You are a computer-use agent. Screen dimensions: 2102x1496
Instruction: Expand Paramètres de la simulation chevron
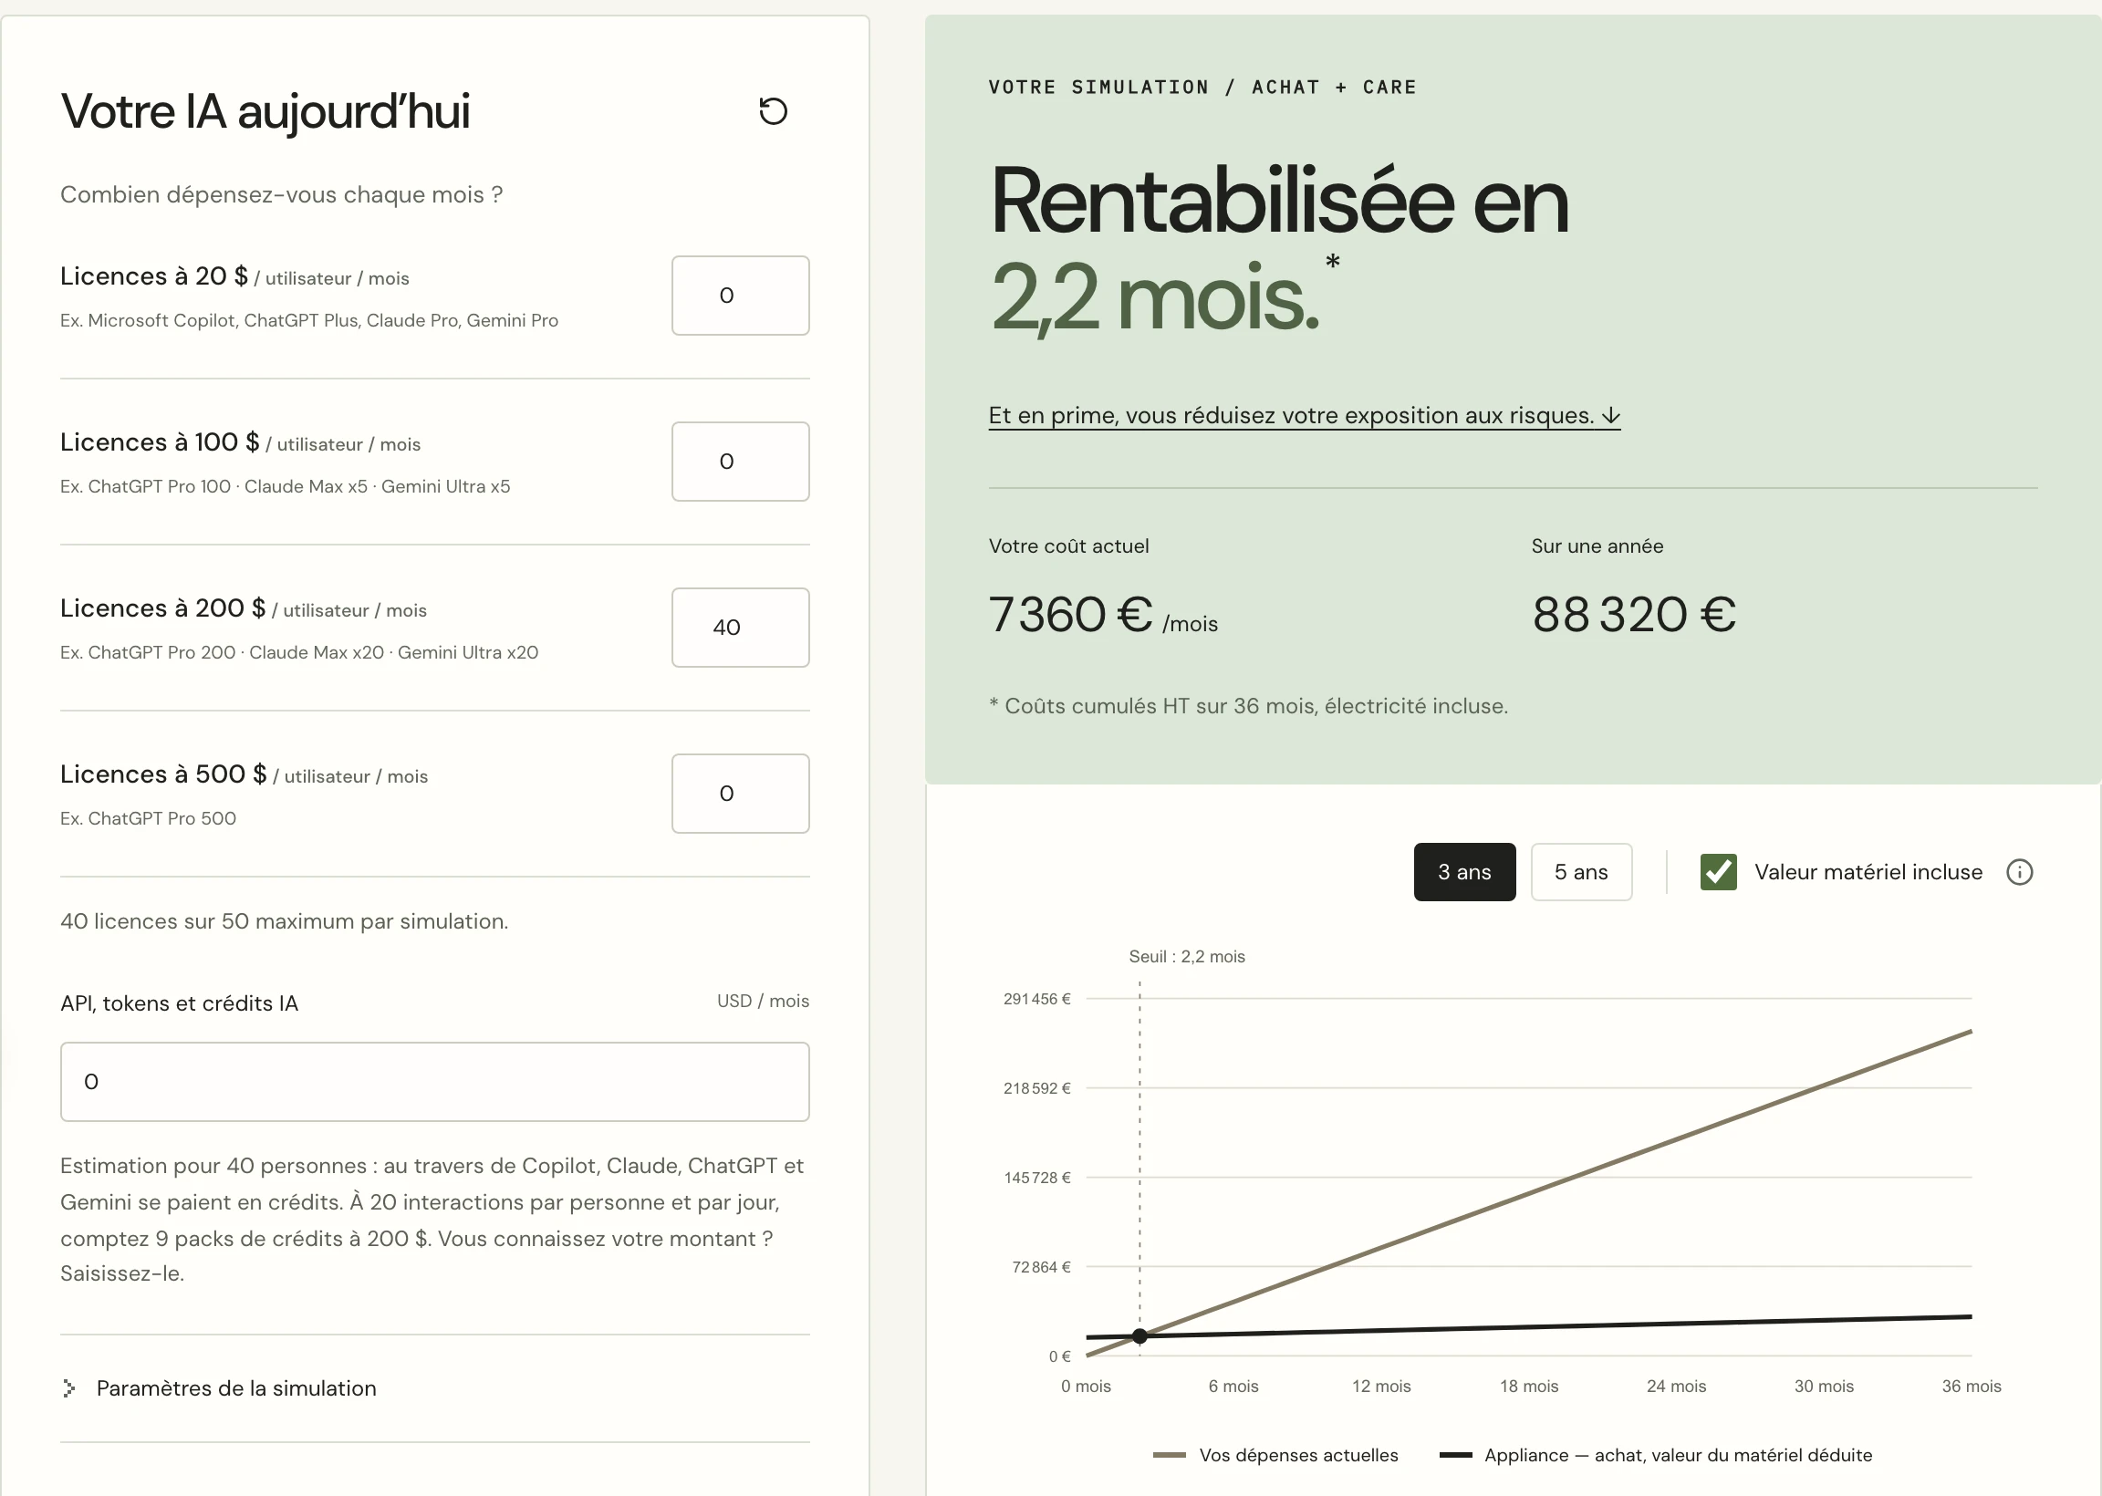[x=69, y=1387]
